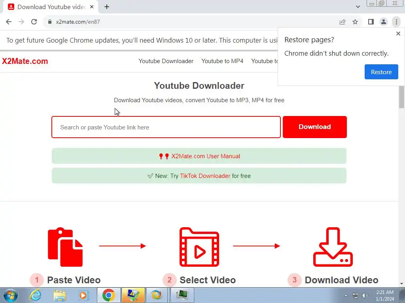405x303 pixels.
Task: Click the Download Video step label
Action: pos(341,280)
